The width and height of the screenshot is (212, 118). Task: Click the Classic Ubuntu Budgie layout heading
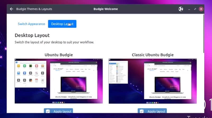click(x=153, y=55)
